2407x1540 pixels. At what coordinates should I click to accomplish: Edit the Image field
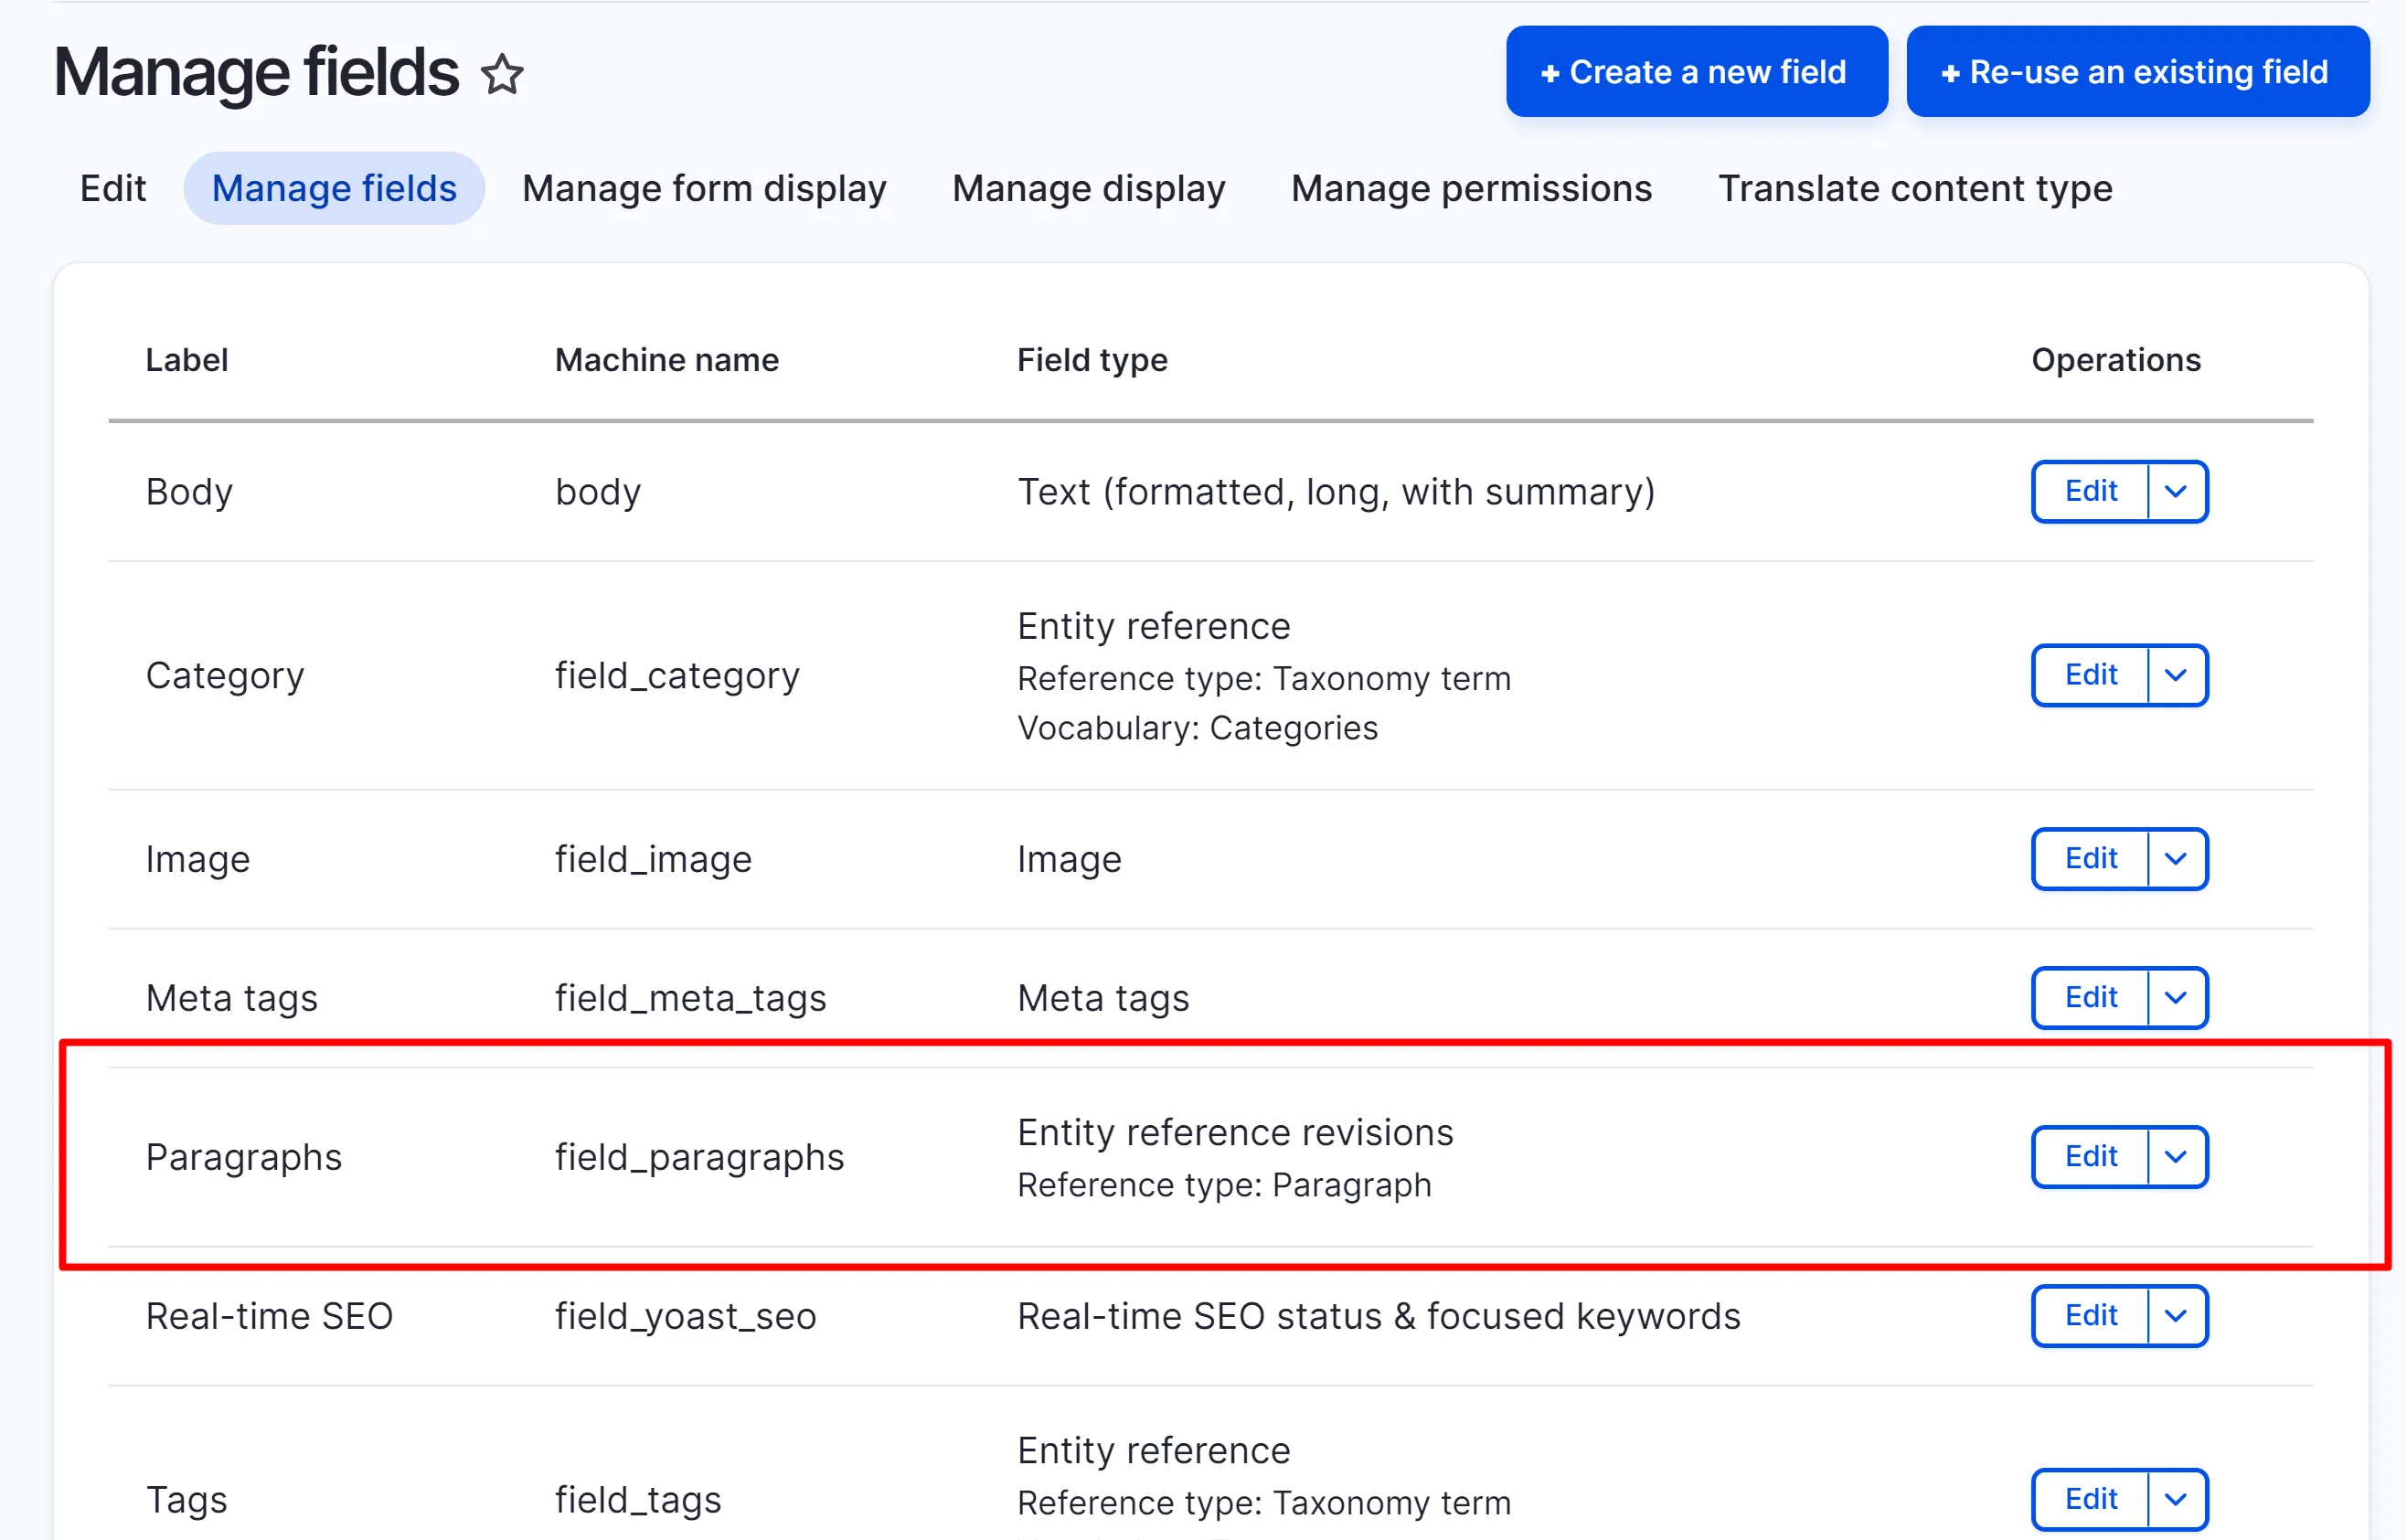coord(2090,858)
